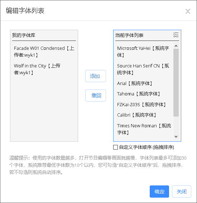
Task: Click the scrollbar down arrow
Action: click(x=176, y=137)
